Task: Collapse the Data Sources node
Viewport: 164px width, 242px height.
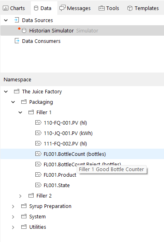Action: (x=6, y=20)
